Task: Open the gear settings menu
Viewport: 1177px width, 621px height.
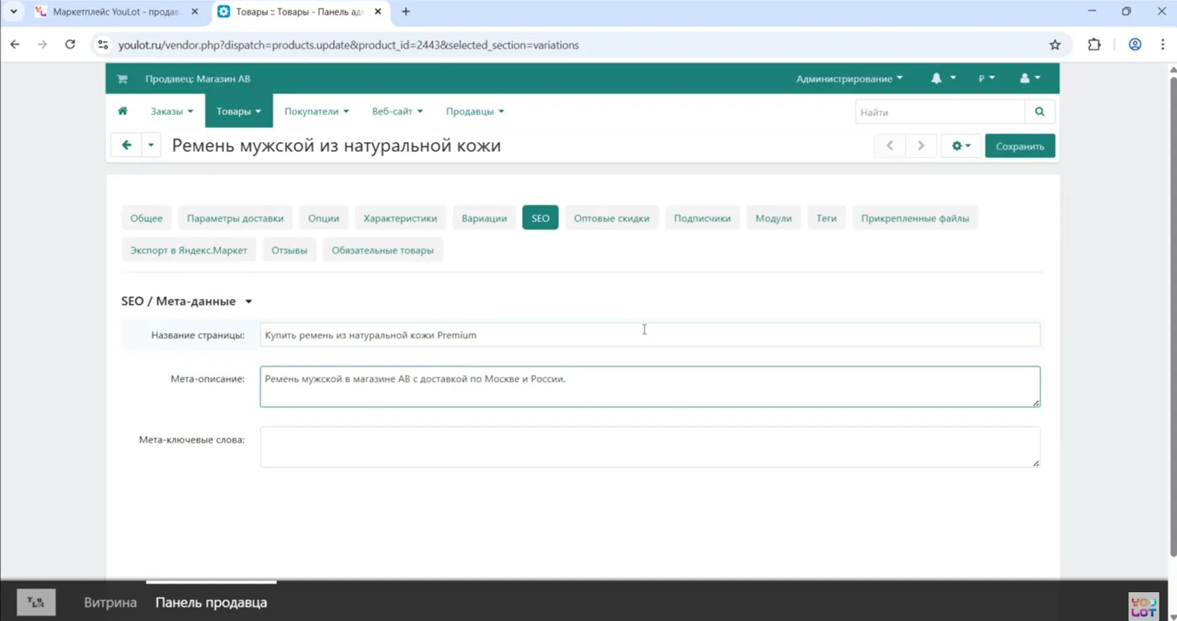Action: (960, 146)
